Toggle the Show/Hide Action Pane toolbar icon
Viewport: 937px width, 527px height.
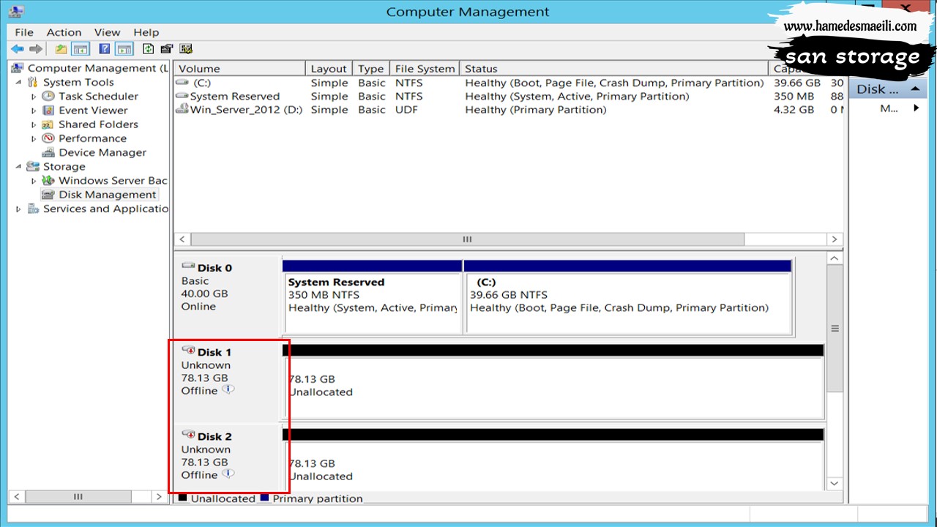(124, 49)
